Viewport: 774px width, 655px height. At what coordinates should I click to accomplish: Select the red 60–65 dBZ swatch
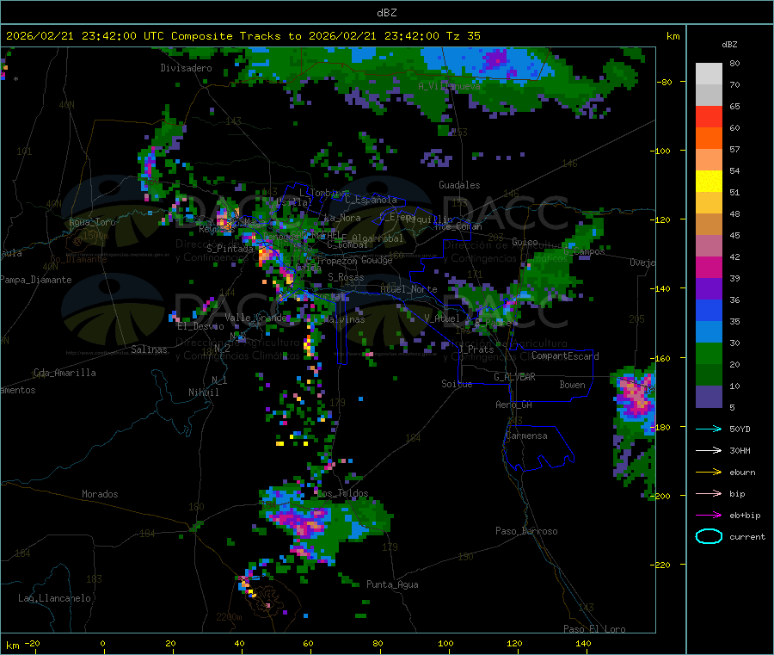pos(709,116)
